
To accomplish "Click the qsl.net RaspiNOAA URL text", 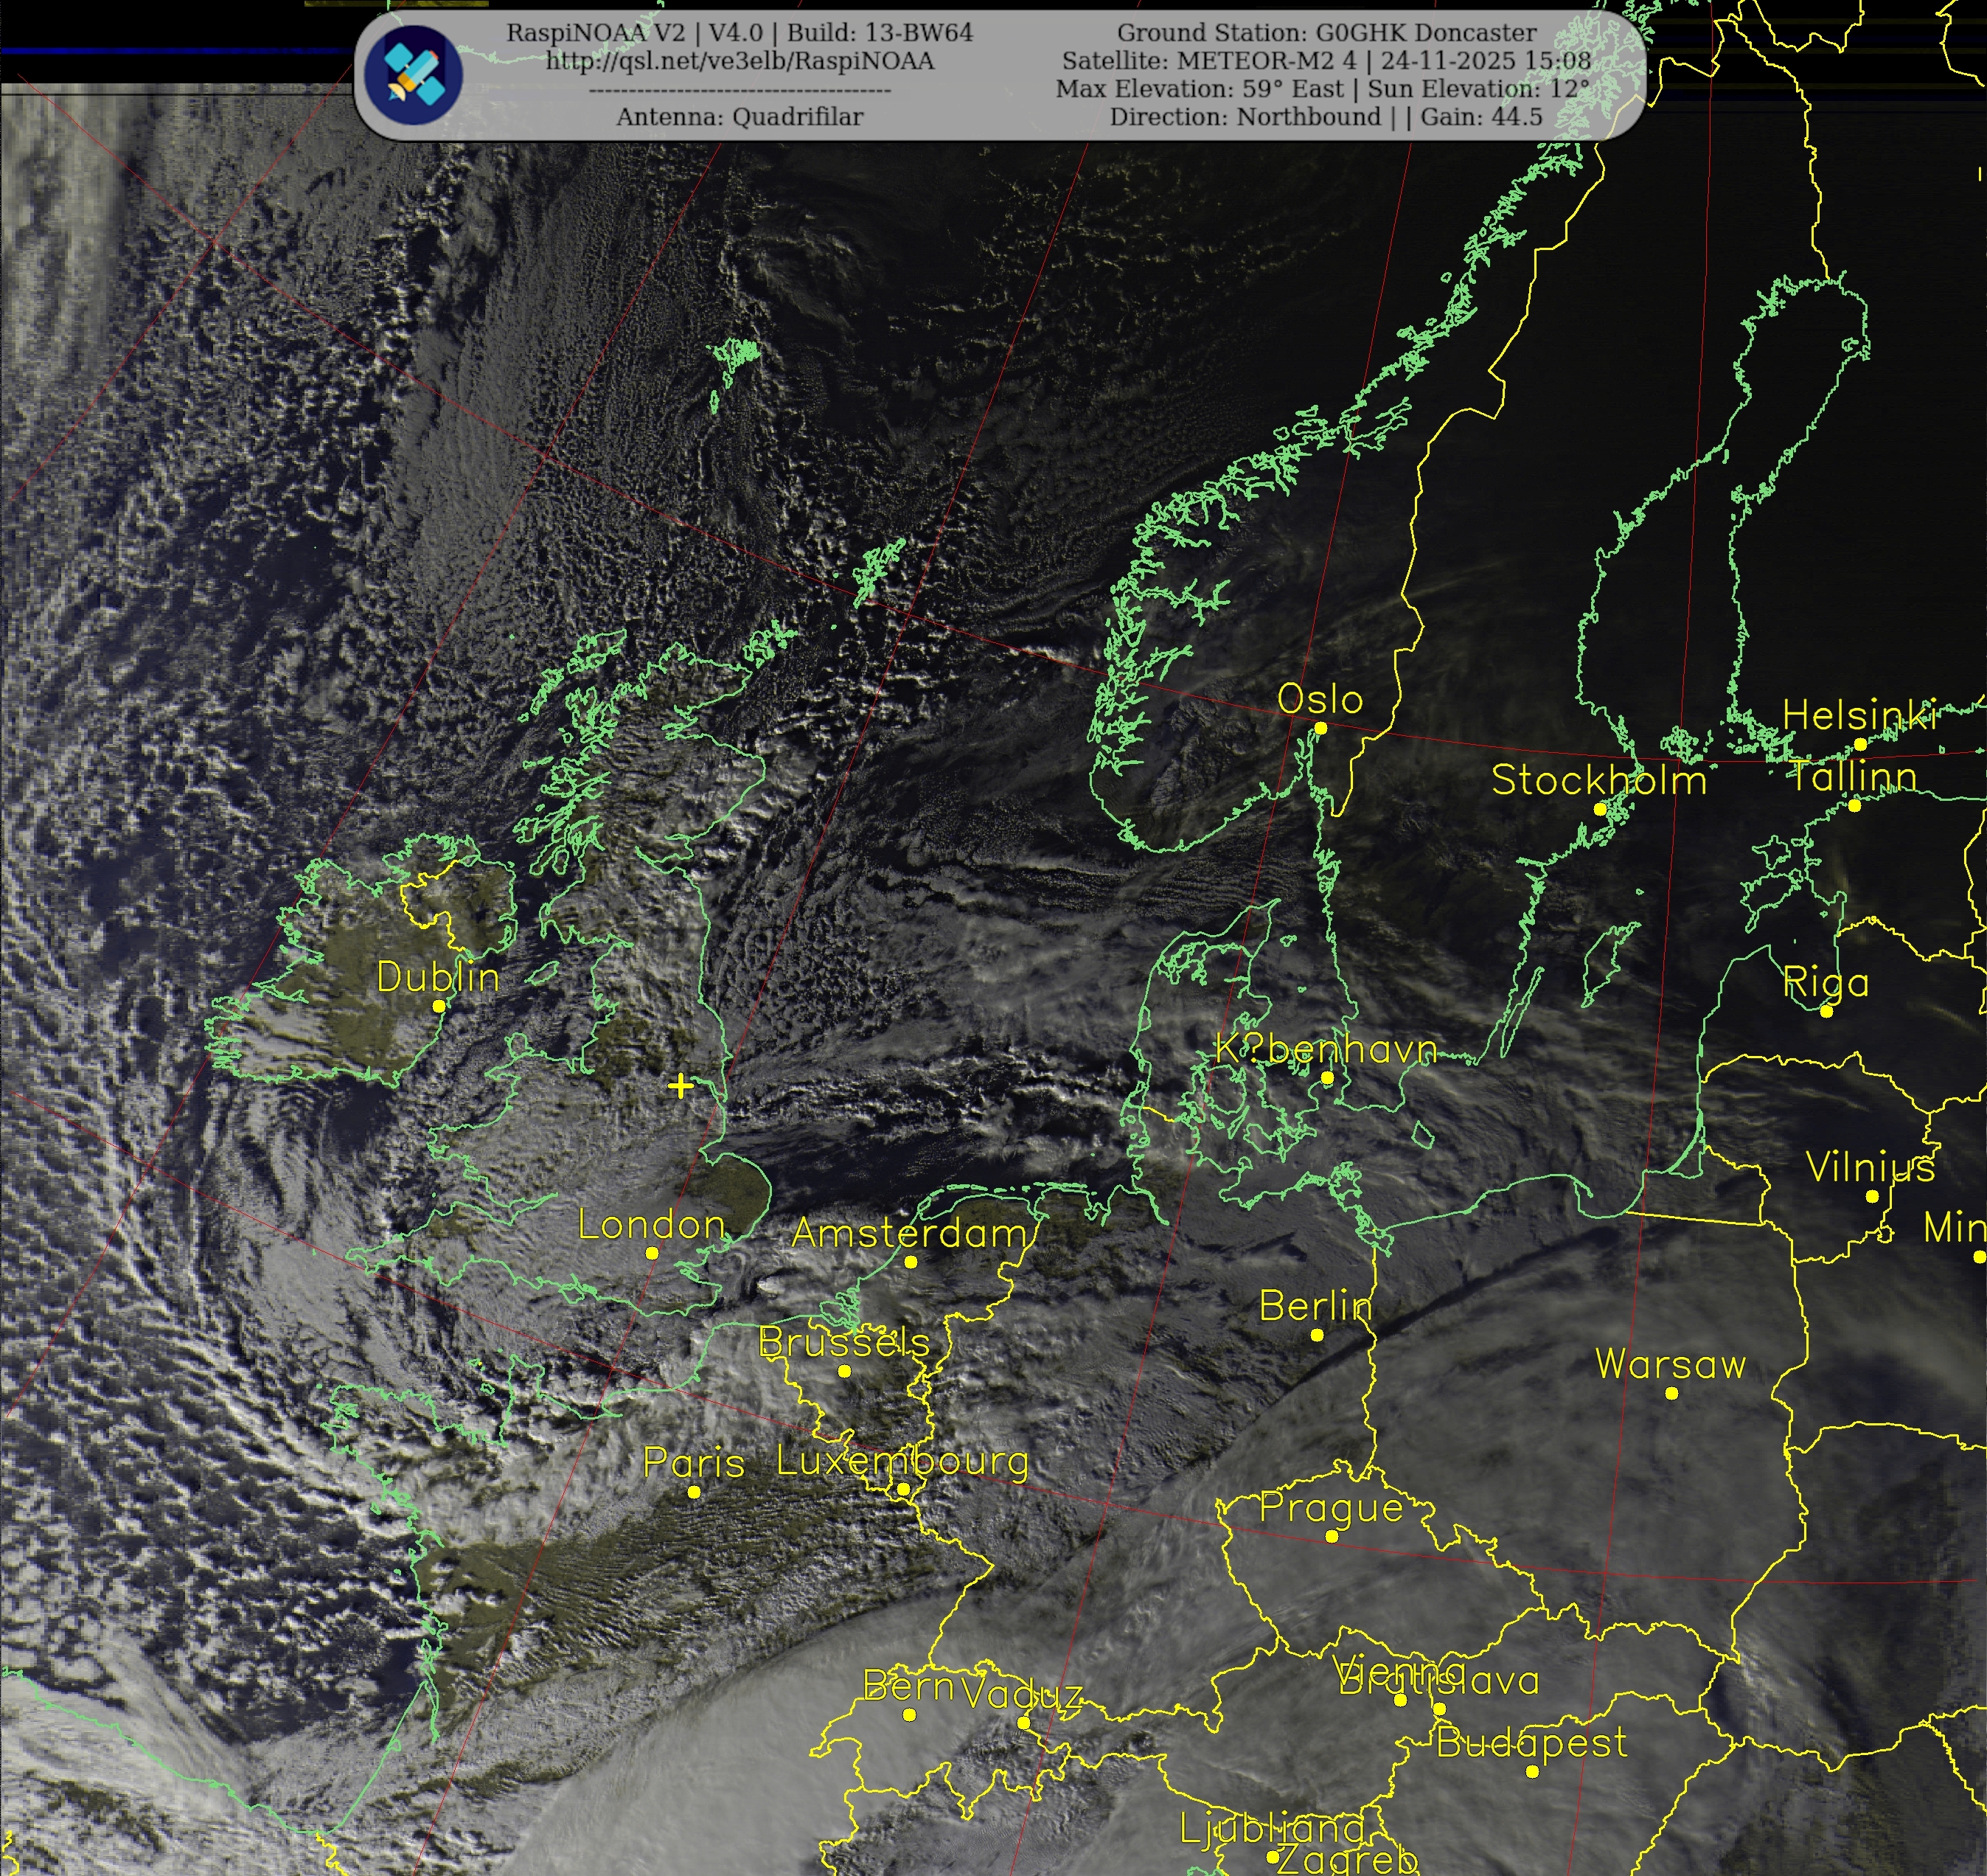I will (x=739, y=61).
